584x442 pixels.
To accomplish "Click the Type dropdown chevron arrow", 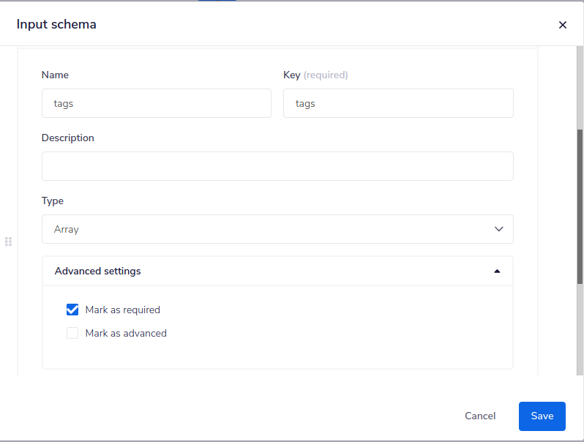I will [x=498, y=229].
